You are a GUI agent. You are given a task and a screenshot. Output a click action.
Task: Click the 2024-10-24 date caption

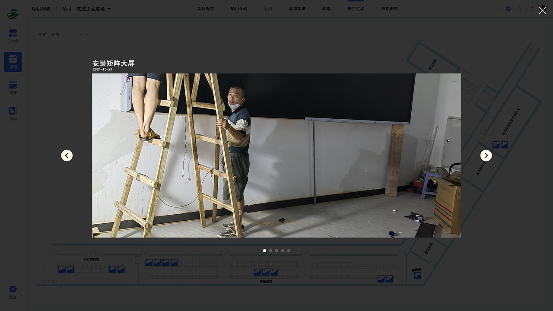(102, 70)
